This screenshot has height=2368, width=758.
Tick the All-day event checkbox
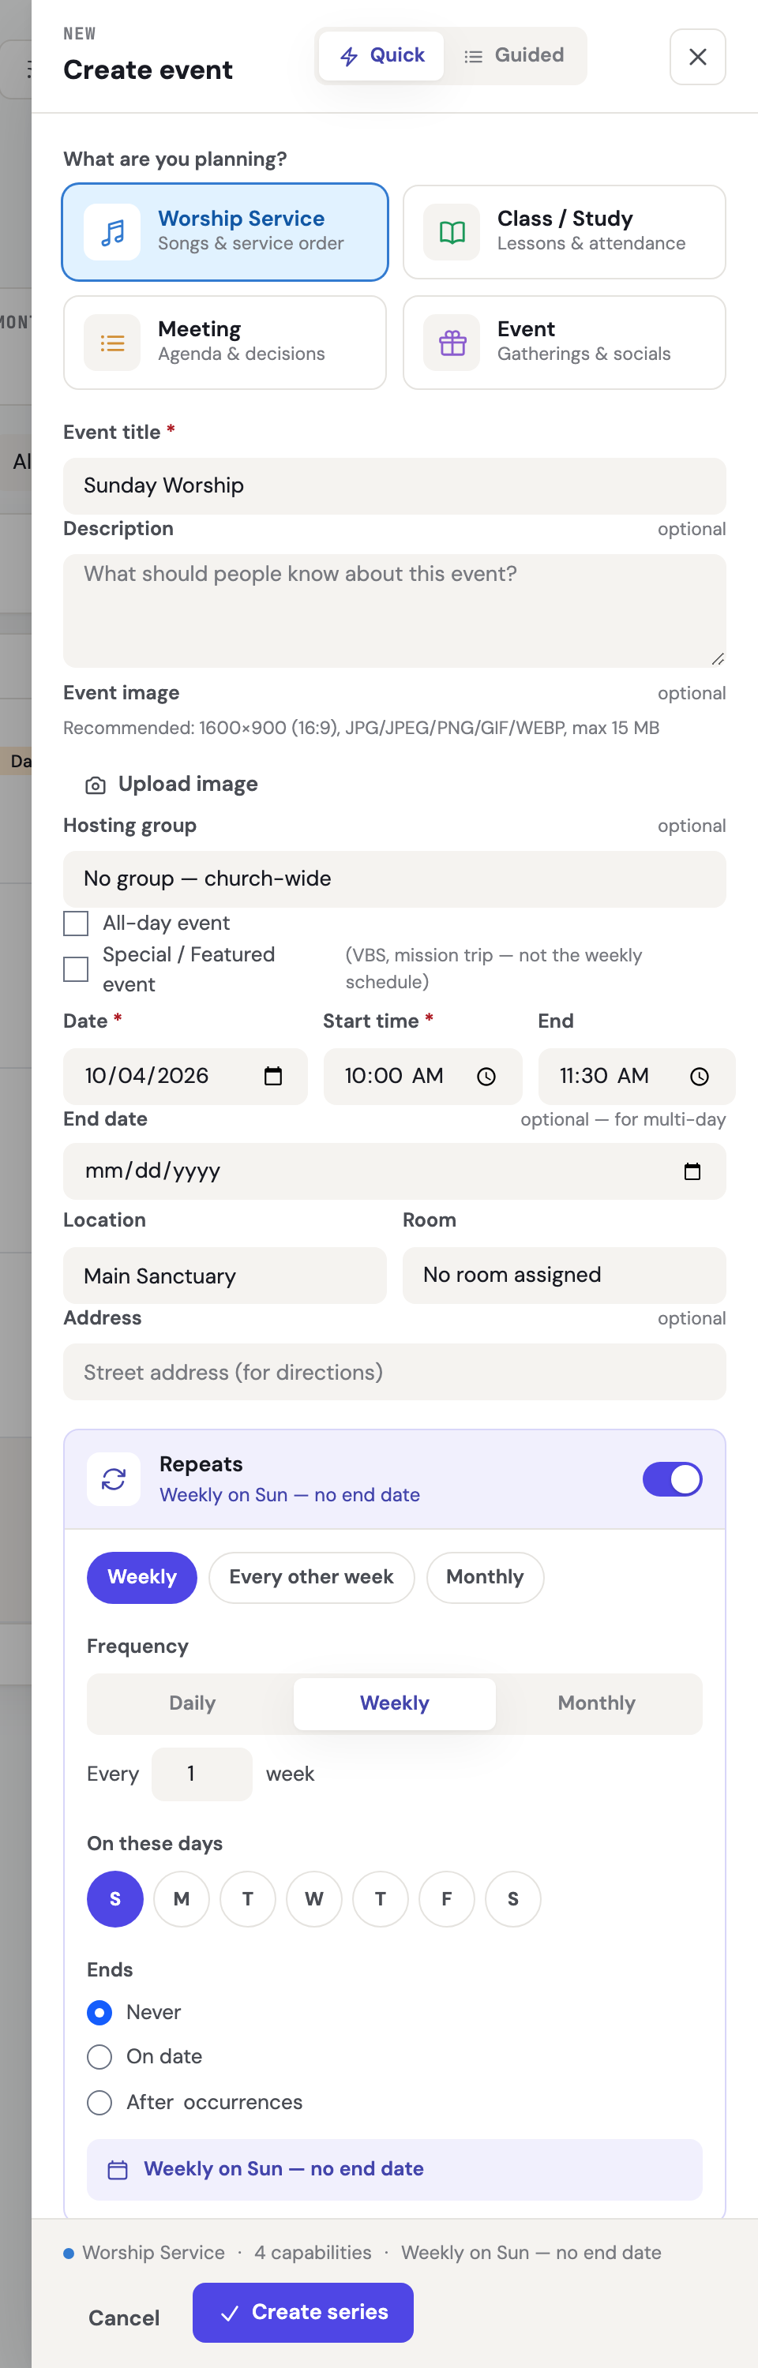click(x=76, y=923)
